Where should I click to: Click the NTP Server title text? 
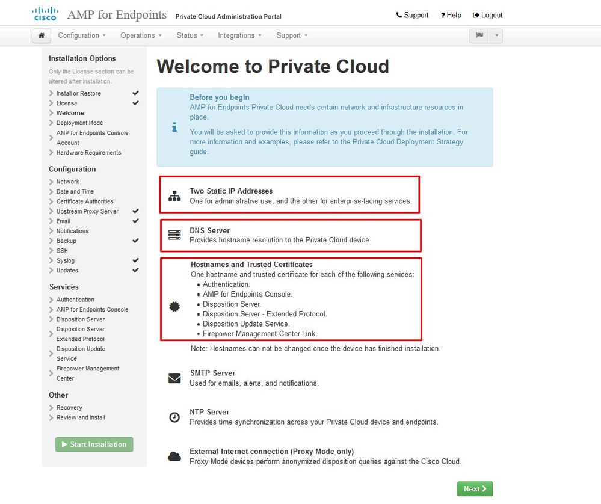209,412
